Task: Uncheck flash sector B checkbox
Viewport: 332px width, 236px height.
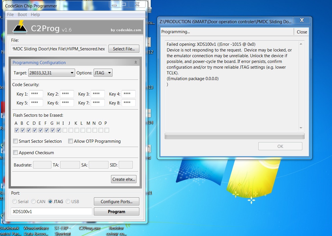Action: click(23, 130)
